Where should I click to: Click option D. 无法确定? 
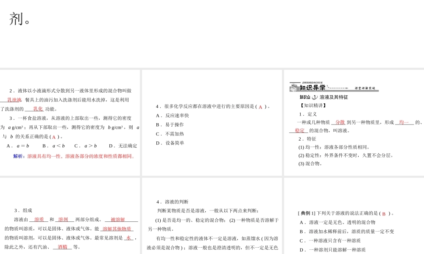123,146
